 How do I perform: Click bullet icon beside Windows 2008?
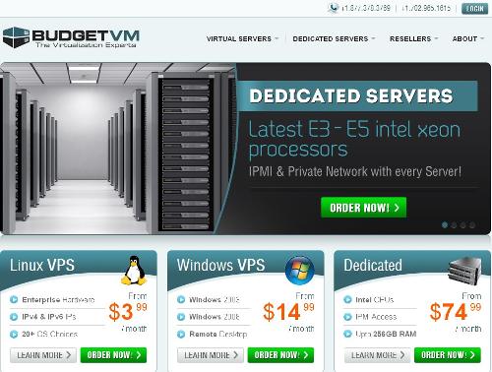181,317
